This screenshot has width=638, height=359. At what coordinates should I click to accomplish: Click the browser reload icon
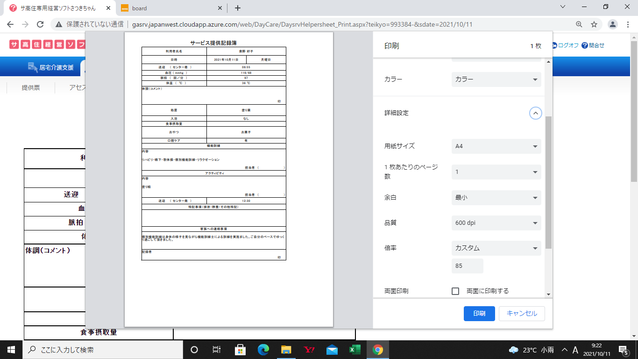tap(40, 24)
